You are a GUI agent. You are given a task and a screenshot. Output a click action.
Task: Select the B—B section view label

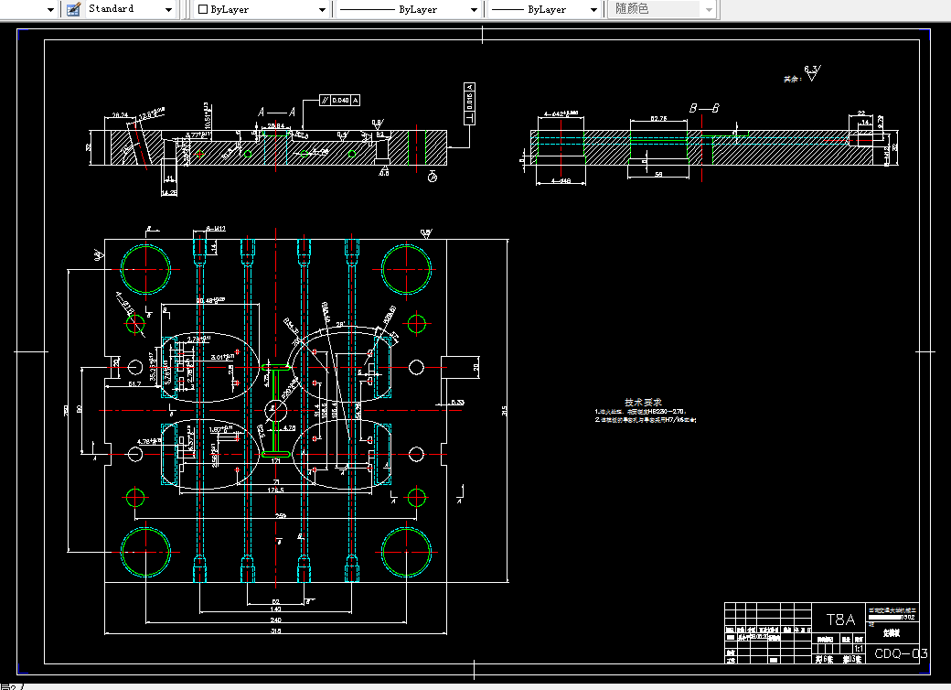pos(704,108)
